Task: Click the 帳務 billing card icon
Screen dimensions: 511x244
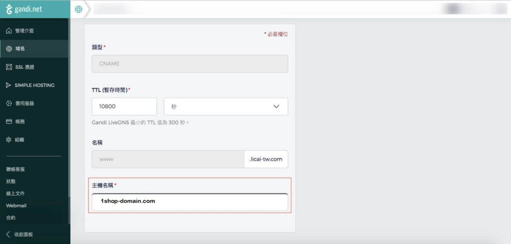Action: pyautogui.click(x=9, y=122)
